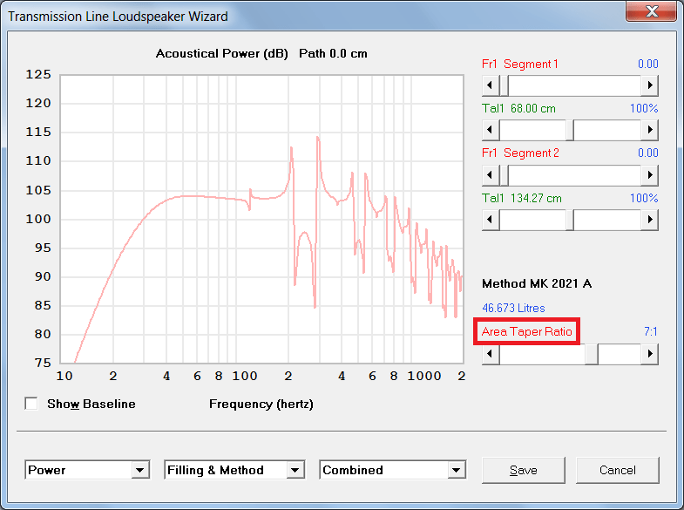Click the Save button

pyautogui.click(x=524, y=470)
